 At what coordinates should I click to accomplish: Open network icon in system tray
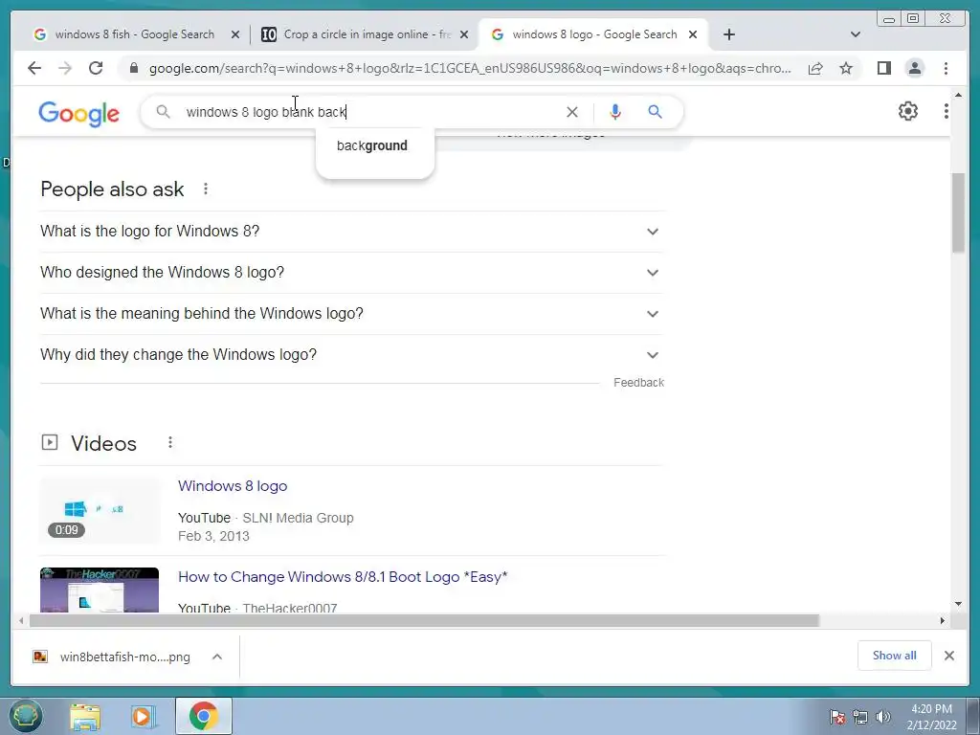[x=860, y=717]
